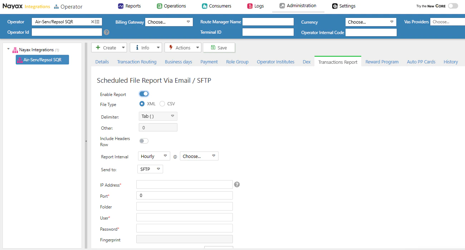This screenshot has height=250, width=465.
Task: Switch to the Payment tab
Action: tap(209, 62)
